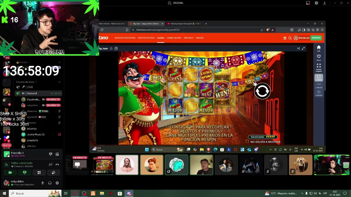Open the Casino menu item

click(160, 38)
